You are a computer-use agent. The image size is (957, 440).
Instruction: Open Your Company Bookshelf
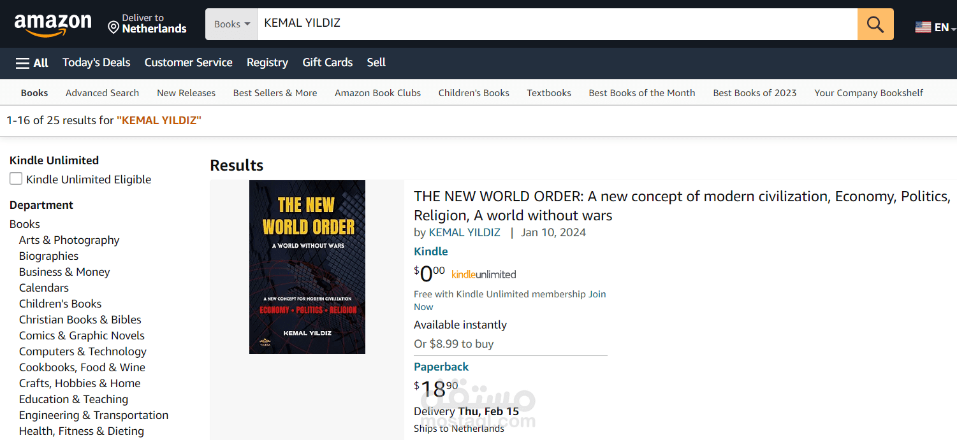868,93
